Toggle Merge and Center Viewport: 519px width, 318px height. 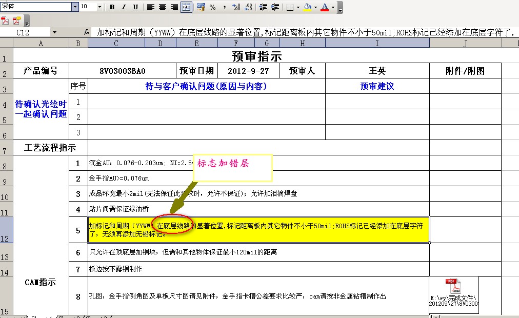[x=186, y=7]
